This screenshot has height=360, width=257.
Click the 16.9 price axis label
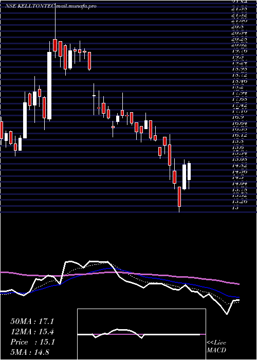(237, 117)
